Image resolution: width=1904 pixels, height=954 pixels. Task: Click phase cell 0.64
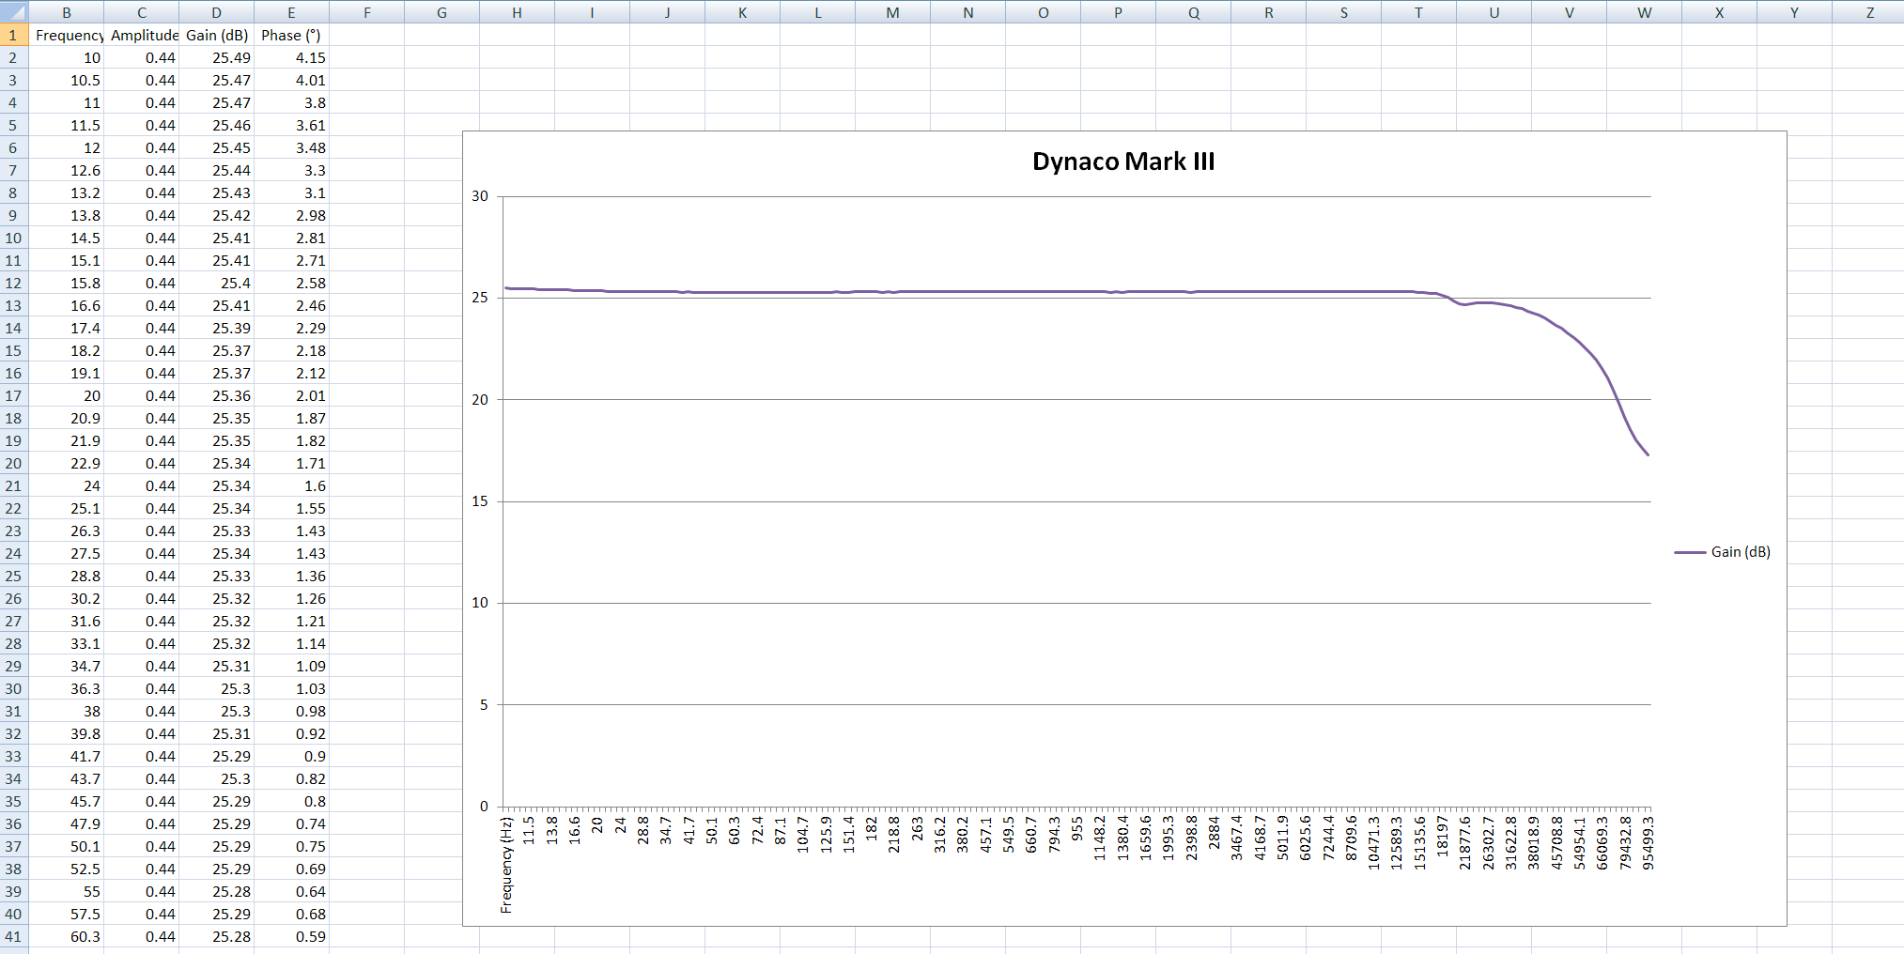[x=292, y=891]
